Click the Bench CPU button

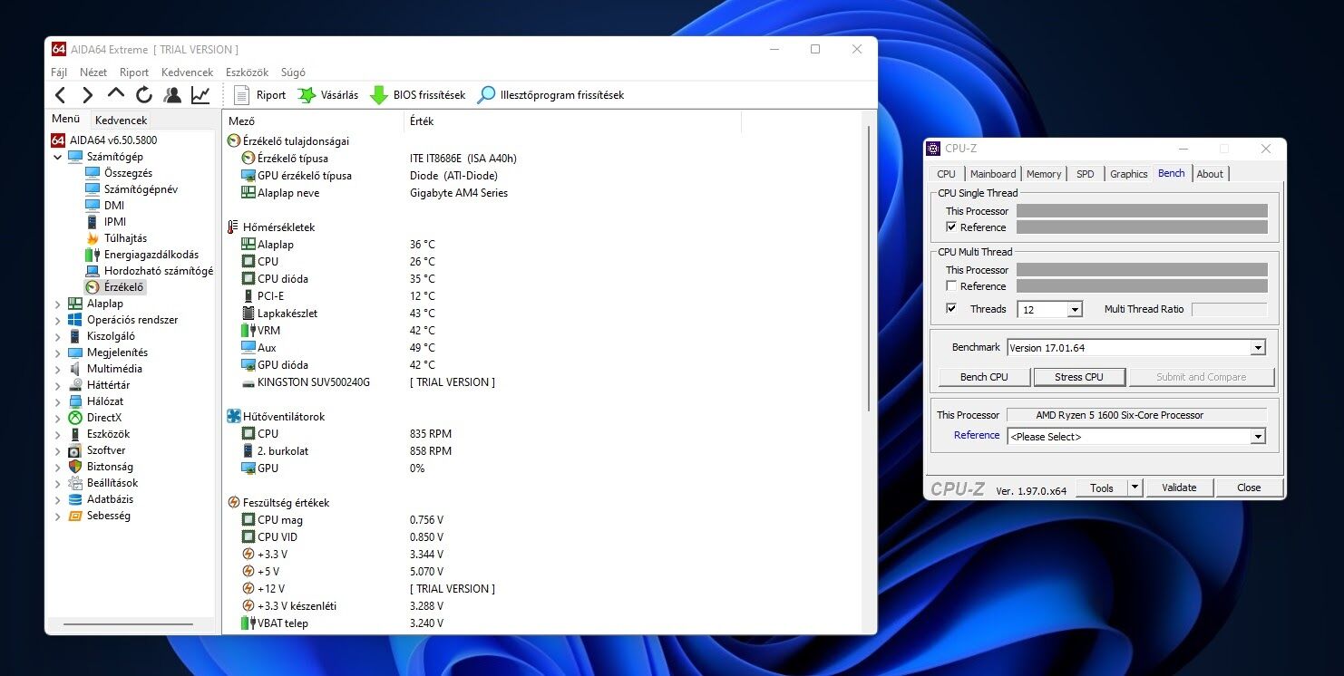984,377
